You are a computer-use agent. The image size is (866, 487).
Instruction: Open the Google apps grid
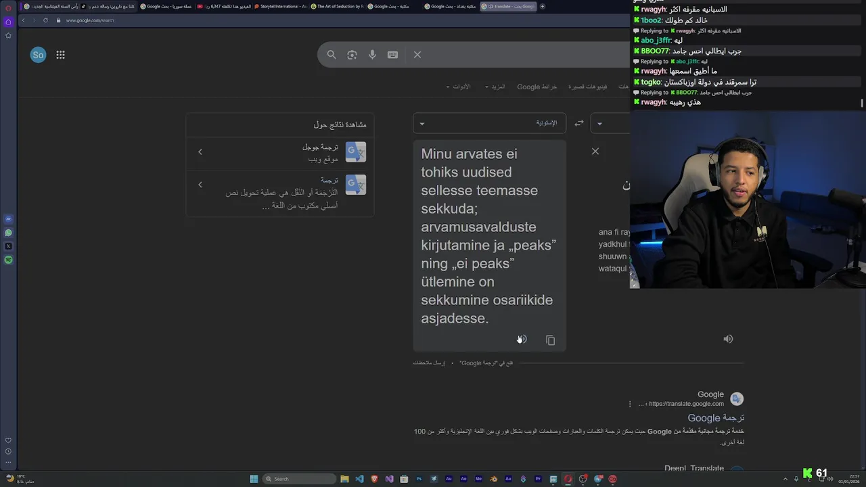(x=60, y=55)
